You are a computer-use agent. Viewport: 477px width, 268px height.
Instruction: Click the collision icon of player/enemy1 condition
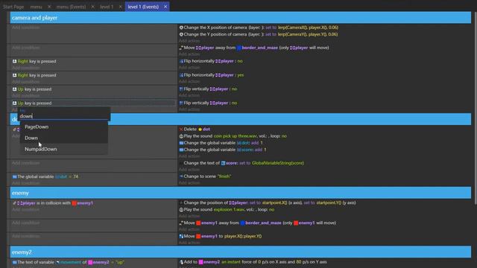tap(14, 203)
